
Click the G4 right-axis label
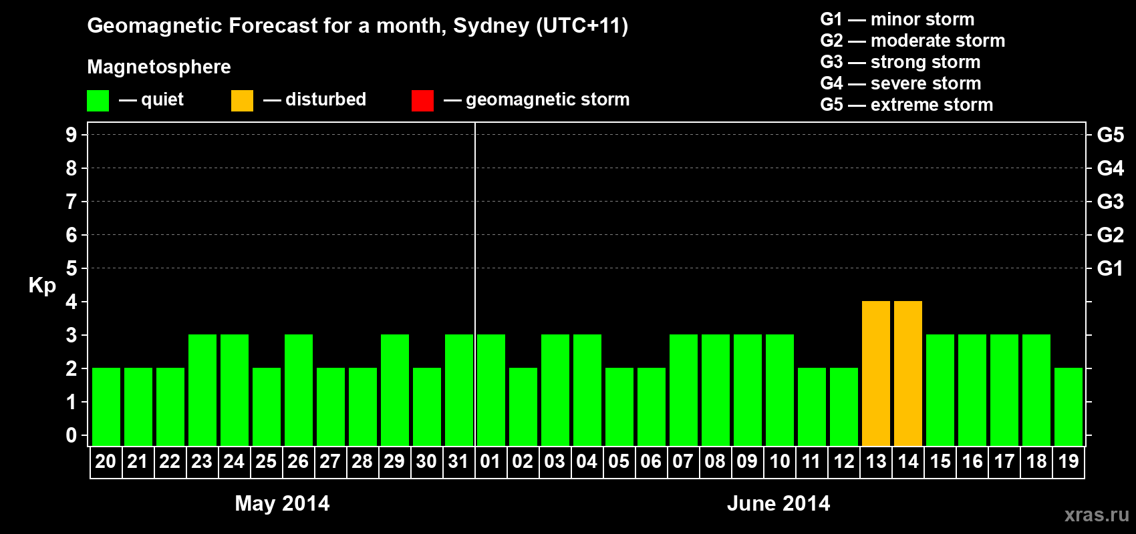(x=1111, y=168)
